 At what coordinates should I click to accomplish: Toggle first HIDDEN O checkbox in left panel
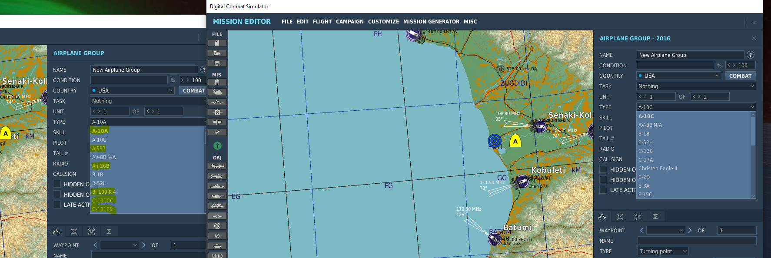tap(57, 184)
